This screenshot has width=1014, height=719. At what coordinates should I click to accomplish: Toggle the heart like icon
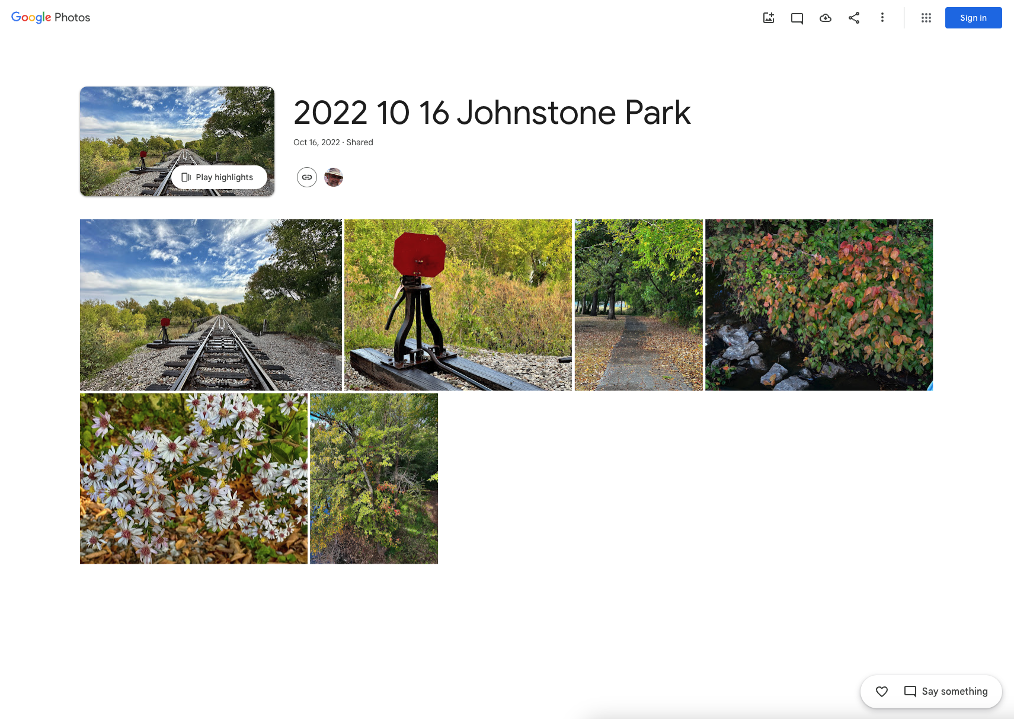click(x=882, y=691)
